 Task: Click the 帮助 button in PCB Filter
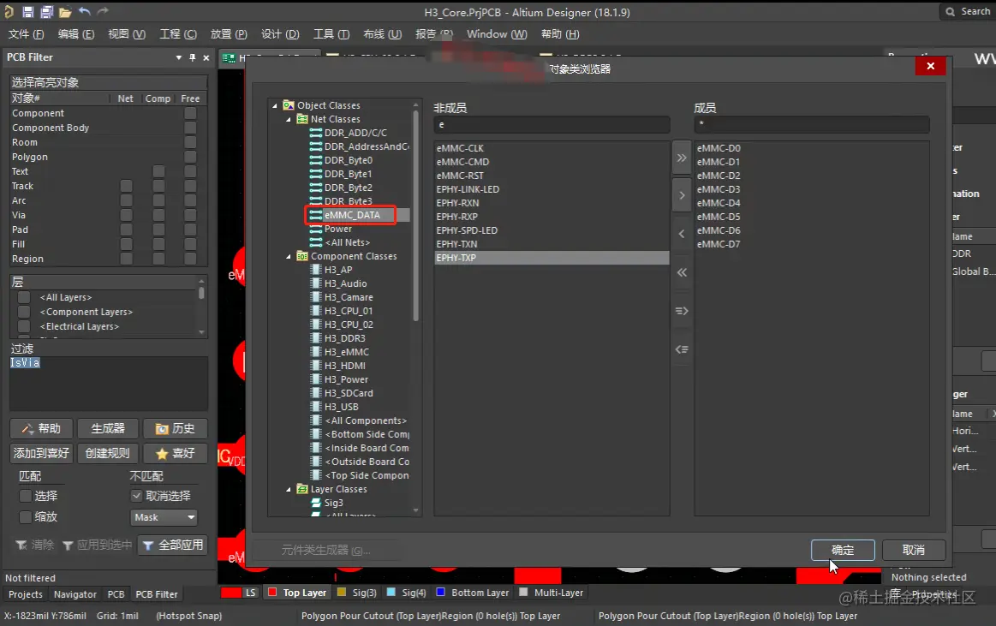point(41,428)
